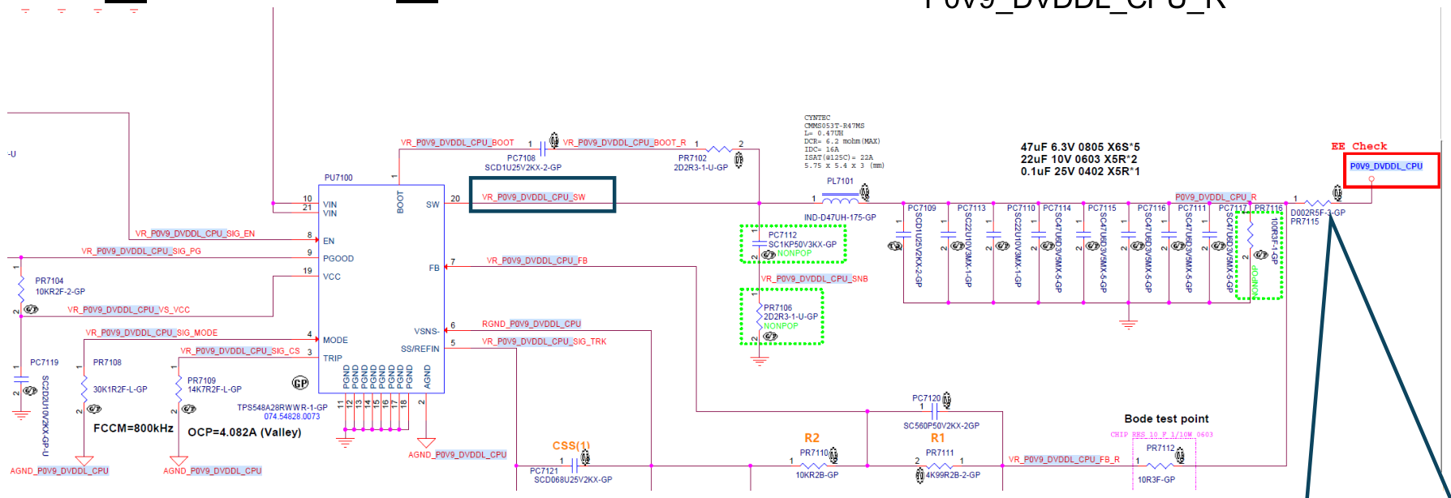Viewport: 1451px width, 498px height.
Task: Select the CMMS053T-R47MS inductor model text
Action: 834,126
